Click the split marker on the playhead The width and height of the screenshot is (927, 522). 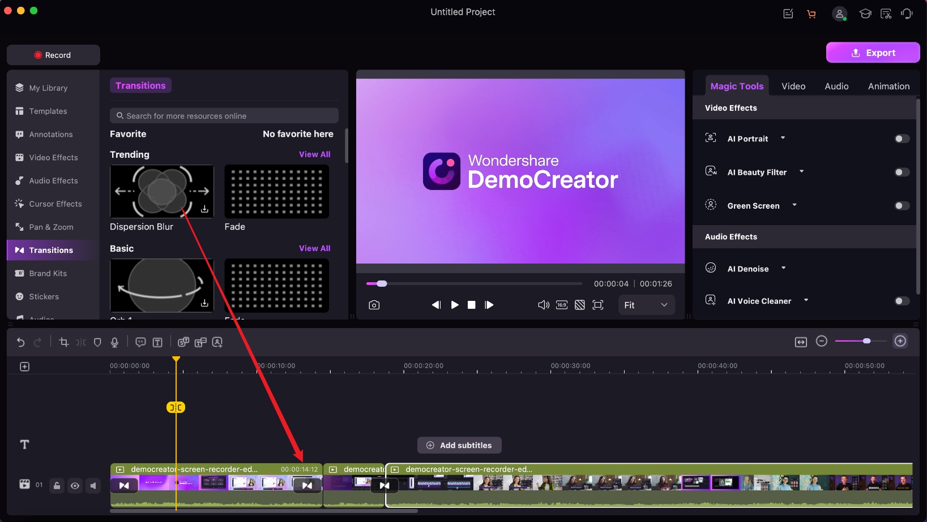tap(176, 407)
